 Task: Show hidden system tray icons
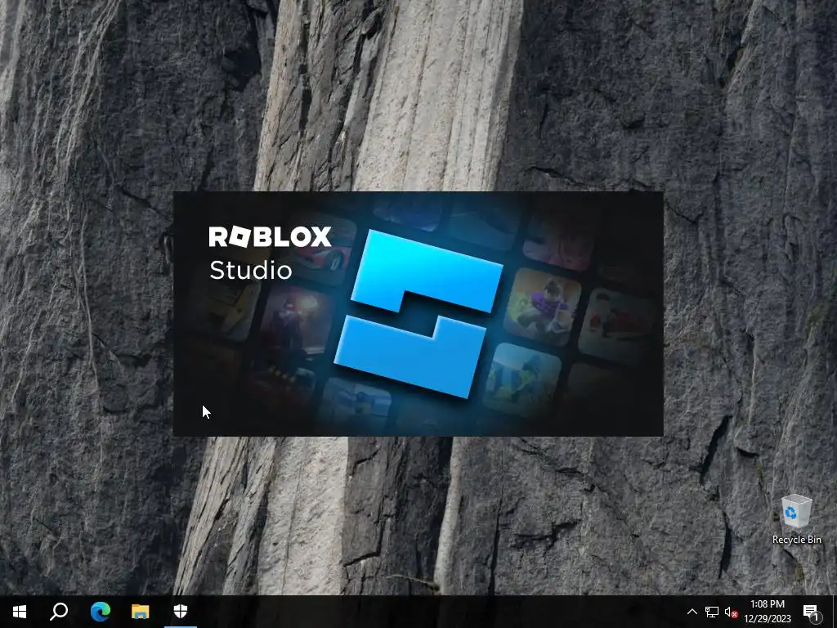(692, 612)
